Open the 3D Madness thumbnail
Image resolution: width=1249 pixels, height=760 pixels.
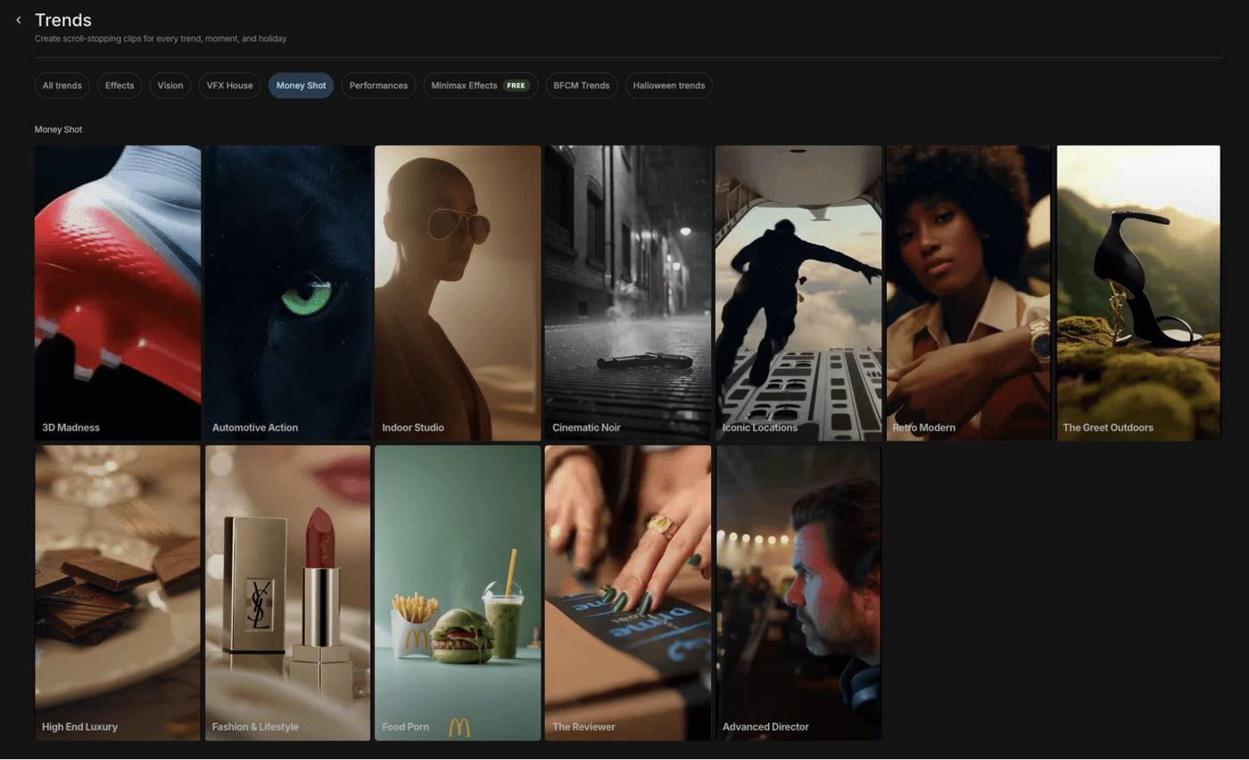coord(118,293)
